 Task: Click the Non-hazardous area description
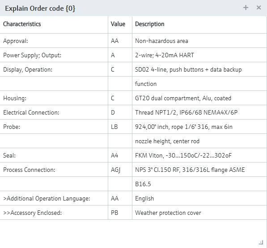(161, 41)
